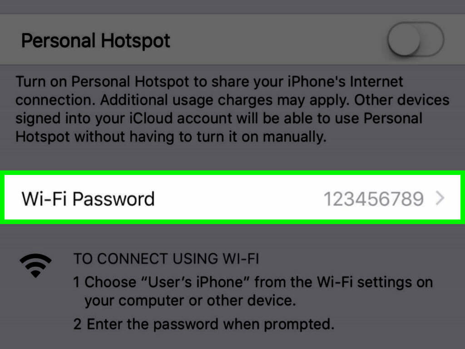Select the Personal Hotspot heading
The height and width of the screenshot is (349, 465).
pos(95,40)
